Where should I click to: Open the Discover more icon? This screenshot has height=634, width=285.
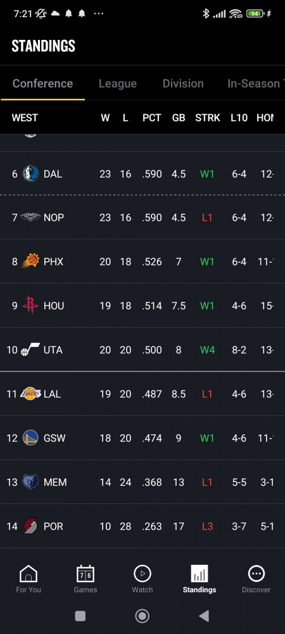point(256,573)
